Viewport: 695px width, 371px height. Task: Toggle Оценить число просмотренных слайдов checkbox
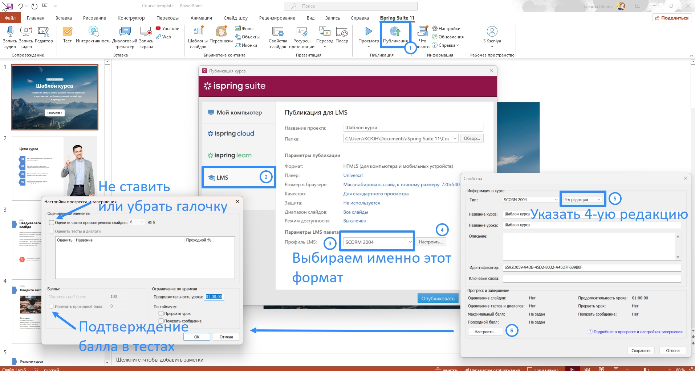tap(52, 222)
